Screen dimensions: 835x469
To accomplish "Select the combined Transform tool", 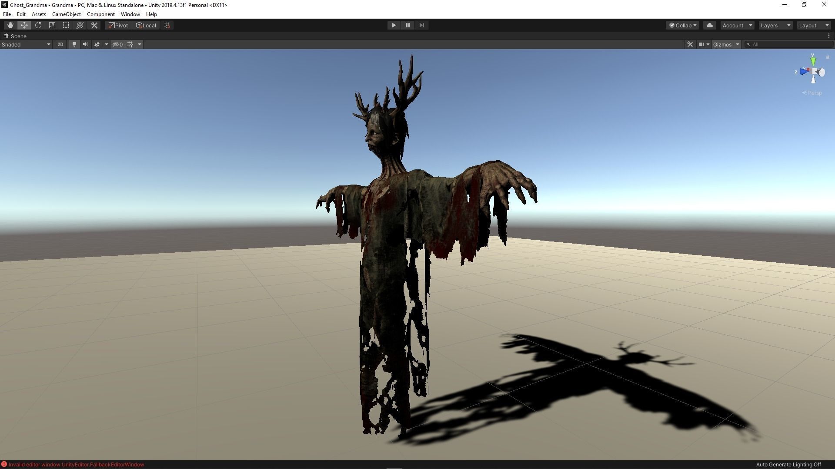I will point(80,25).
